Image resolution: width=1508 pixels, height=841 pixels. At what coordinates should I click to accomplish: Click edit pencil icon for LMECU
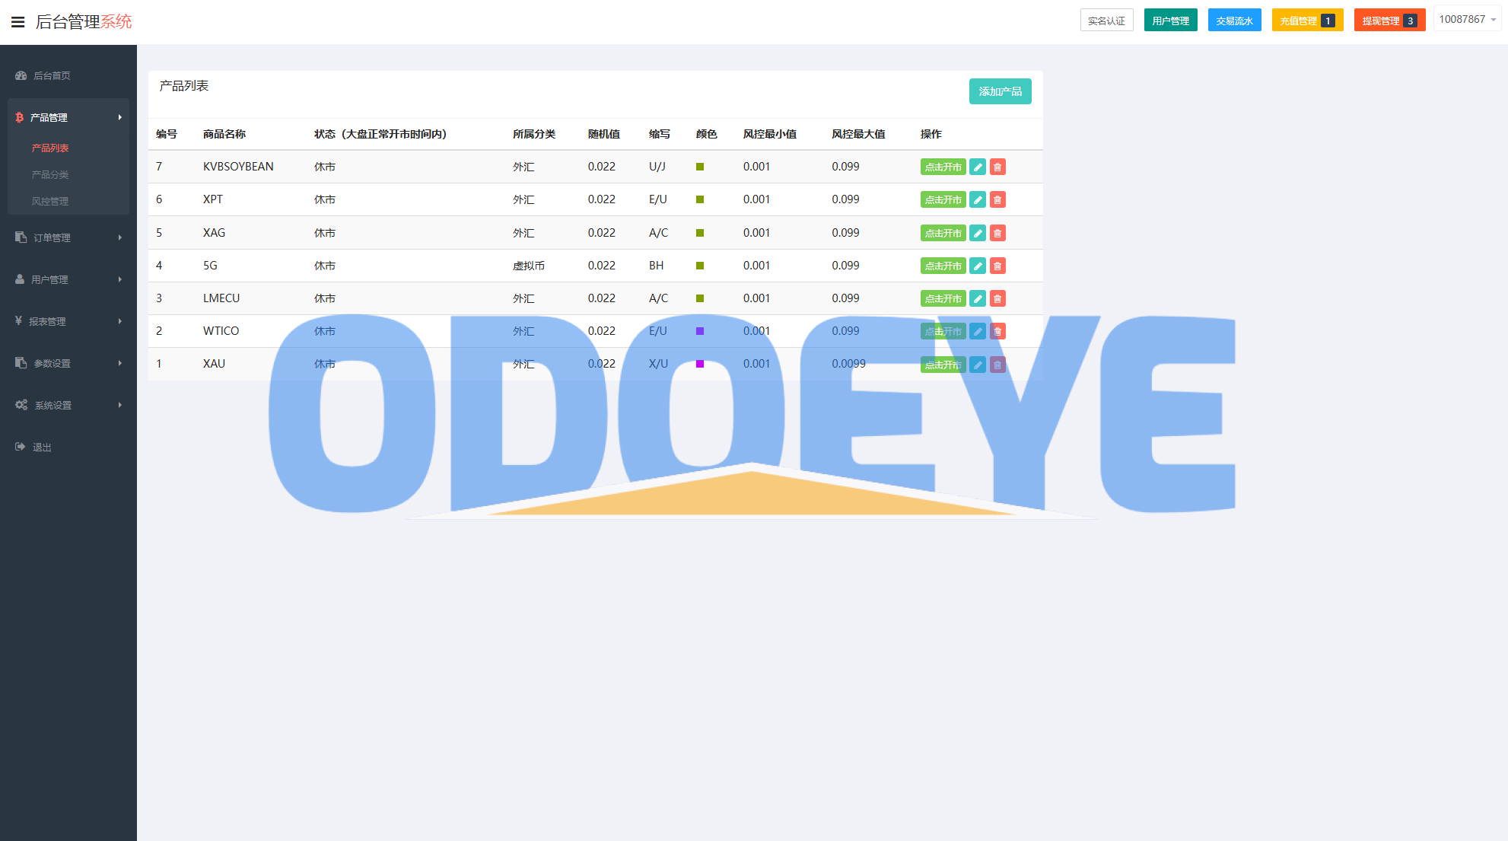pyautogui.click(x=978, y=298)
